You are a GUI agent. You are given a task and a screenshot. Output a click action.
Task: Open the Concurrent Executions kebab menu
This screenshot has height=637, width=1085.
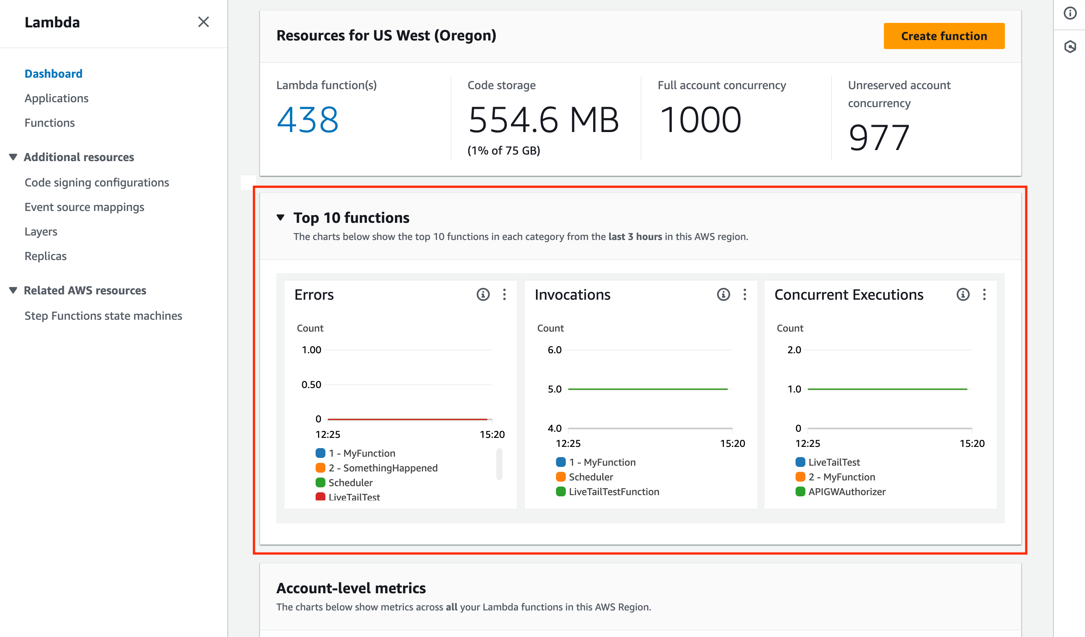984,295
